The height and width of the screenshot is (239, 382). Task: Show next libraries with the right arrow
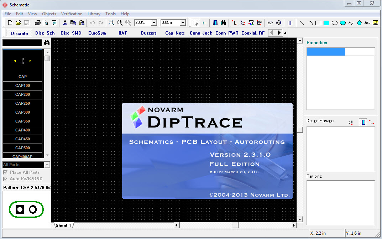pos(279,33)
